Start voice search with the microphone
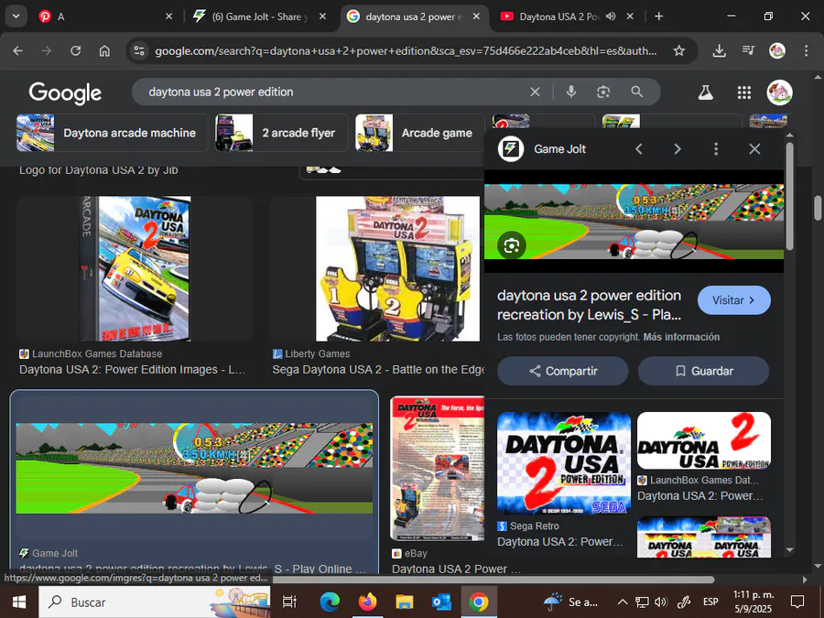 (x=571, y=92)
